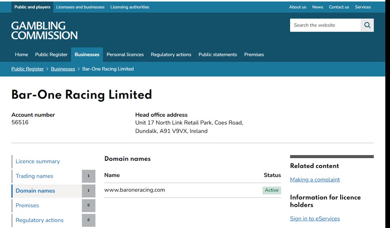Screen dimensions: 390x228
Task: Click Public Register breadcrumb link
Action: [28, 69]
